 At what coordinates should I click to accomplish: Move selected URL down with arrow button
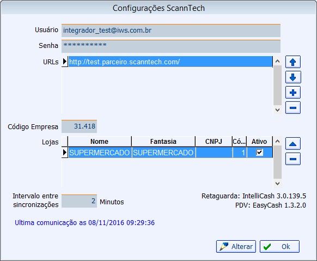293,77
